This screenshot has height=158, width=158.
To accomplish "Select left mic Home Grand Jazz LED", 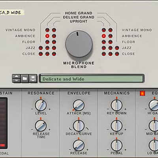I will [41, 48].
